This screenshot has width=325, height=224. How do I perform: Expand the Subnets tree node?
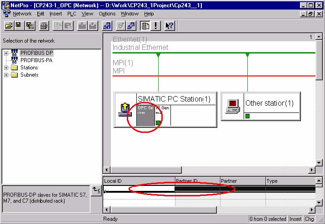point(6,75)
